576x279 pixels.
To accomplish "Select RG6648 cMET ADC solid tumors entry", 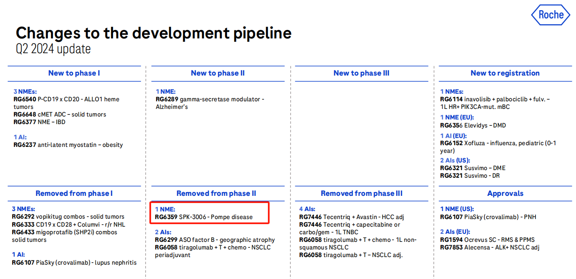I will (x=60, y=114).
